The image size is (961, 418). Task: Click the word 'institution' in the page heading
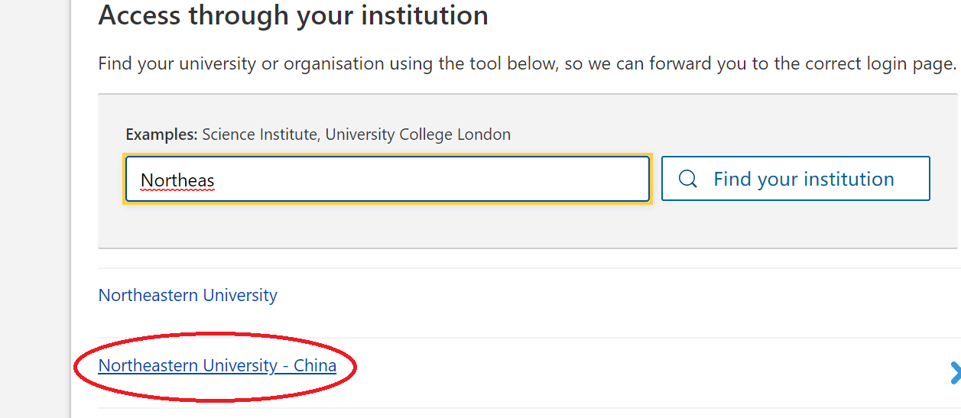419,15
